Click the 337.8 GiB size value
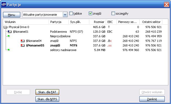 (99, 41)
